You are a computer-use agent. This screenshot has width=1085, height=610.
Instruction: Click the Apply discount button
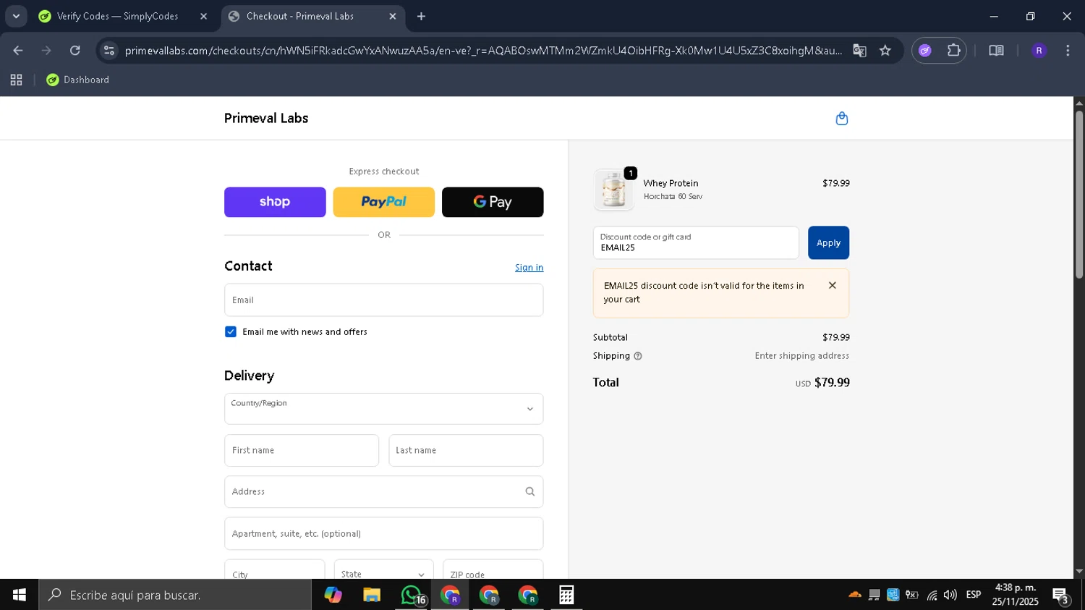tap(828, 243)
